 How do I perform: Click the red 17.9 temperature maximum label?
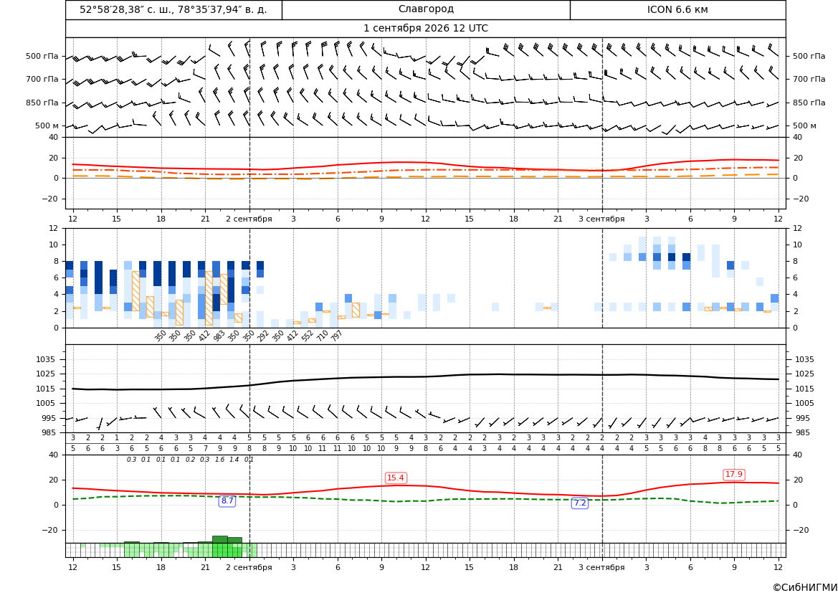tap(734, 474)
